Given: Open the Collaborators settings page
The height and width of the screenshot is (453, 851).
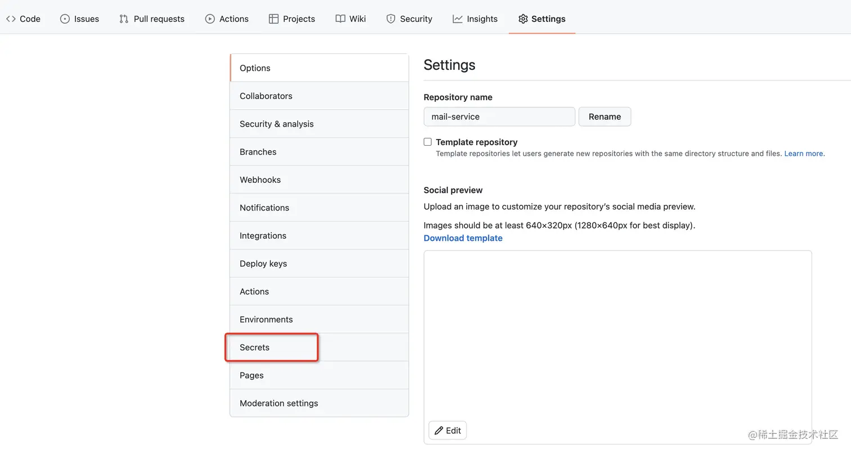Looking at the screenshot, I should (x=266, y=96).
